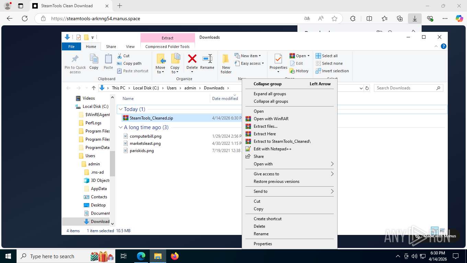Click Users in the address breadcrumb
Viewport: 467px width, 263px height.
172,88
